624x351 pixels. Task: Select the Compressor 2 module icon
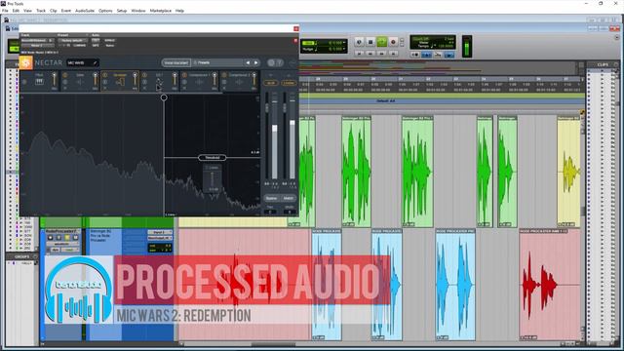[239, 82]
